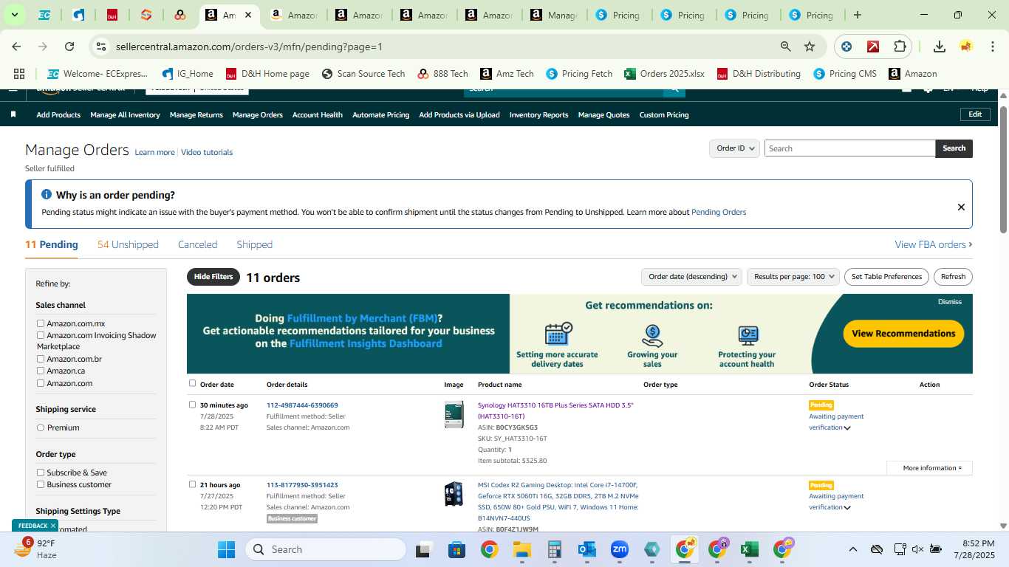Open Automate Pricing menu item
The image size is (1009, 567).
380,114
